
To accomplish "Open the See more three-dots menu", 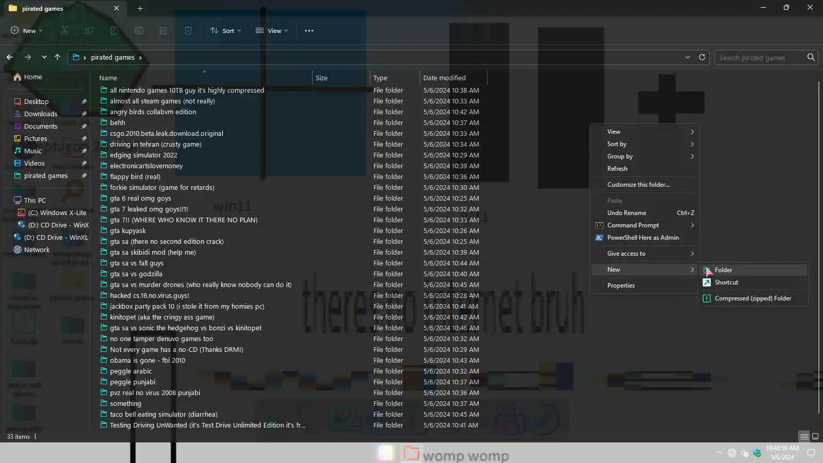I will click(x=309, y=30).
